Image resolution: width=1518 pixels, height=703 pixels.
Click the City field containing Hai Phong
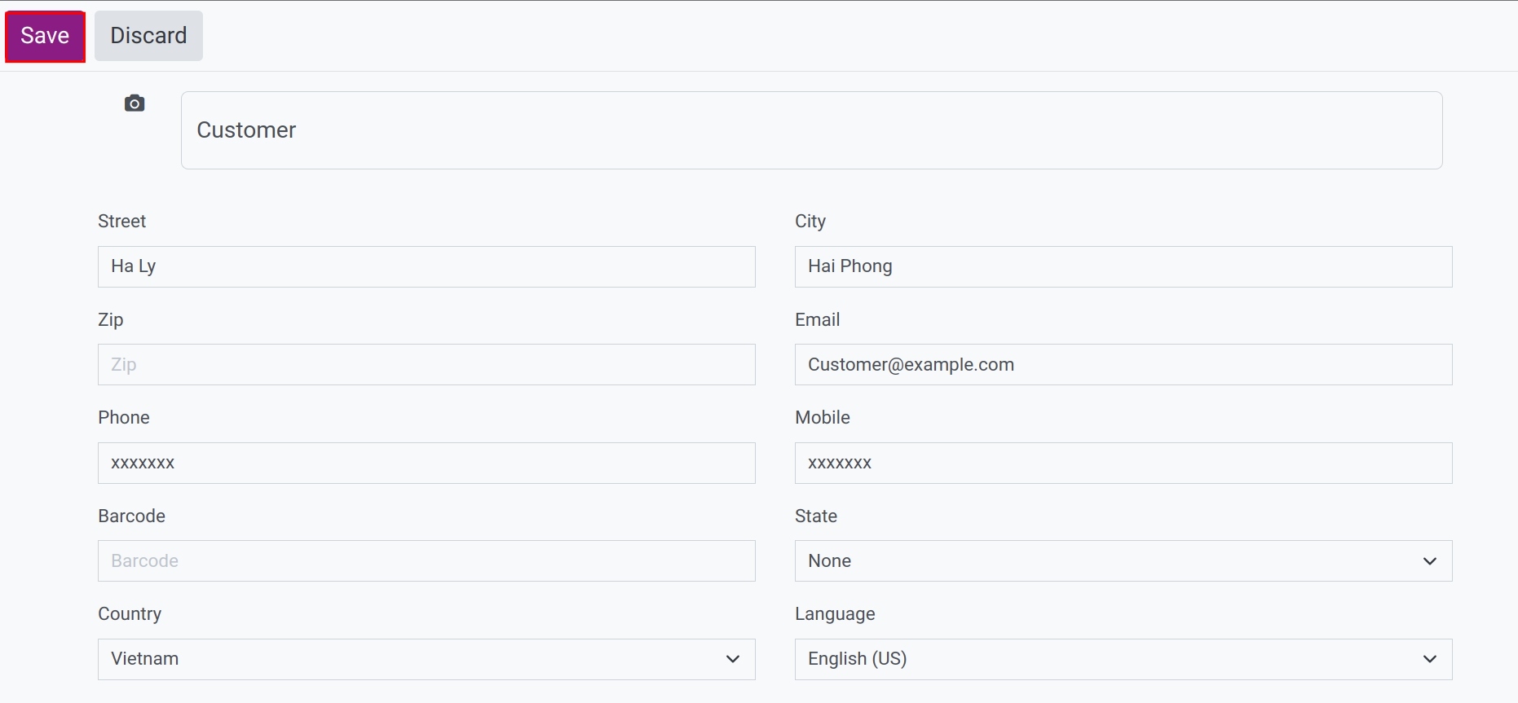click(1123, 266)
